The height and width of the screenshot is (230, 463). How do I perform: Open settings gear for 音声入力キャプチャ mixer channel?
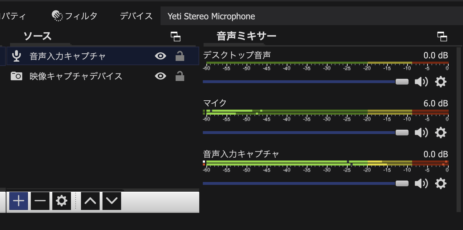(440, 184)
